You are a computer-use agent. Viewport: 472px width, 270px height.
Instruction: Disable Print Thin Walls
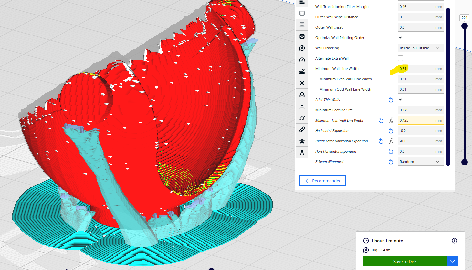coord(400,99)
